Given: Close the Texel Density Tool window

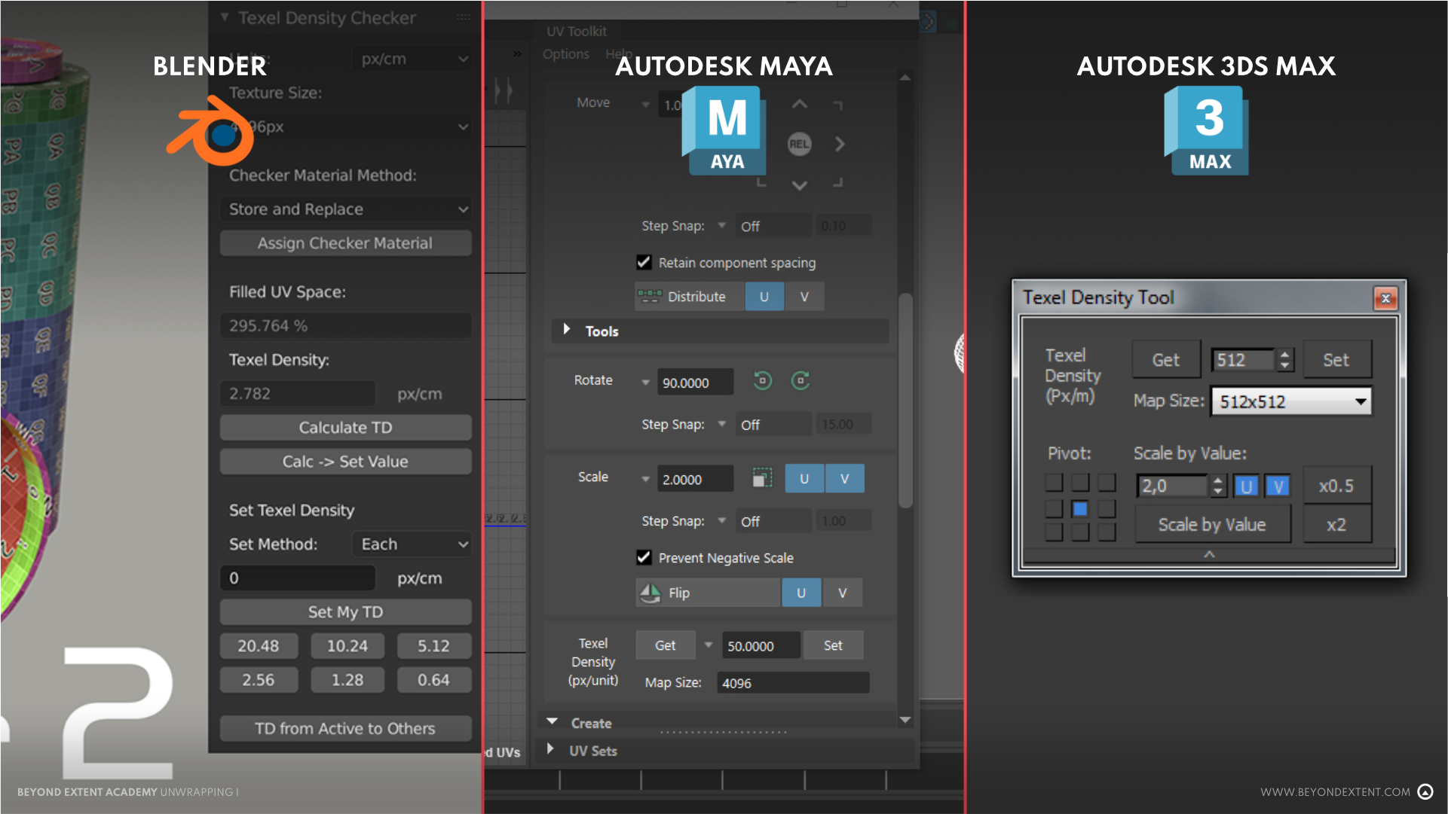Looking at the screenshot, I should point(1385,298).
